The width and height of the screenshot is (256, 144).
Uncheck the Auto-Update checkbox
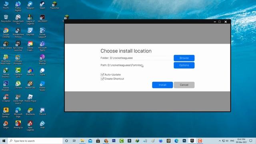click(102, 75)
